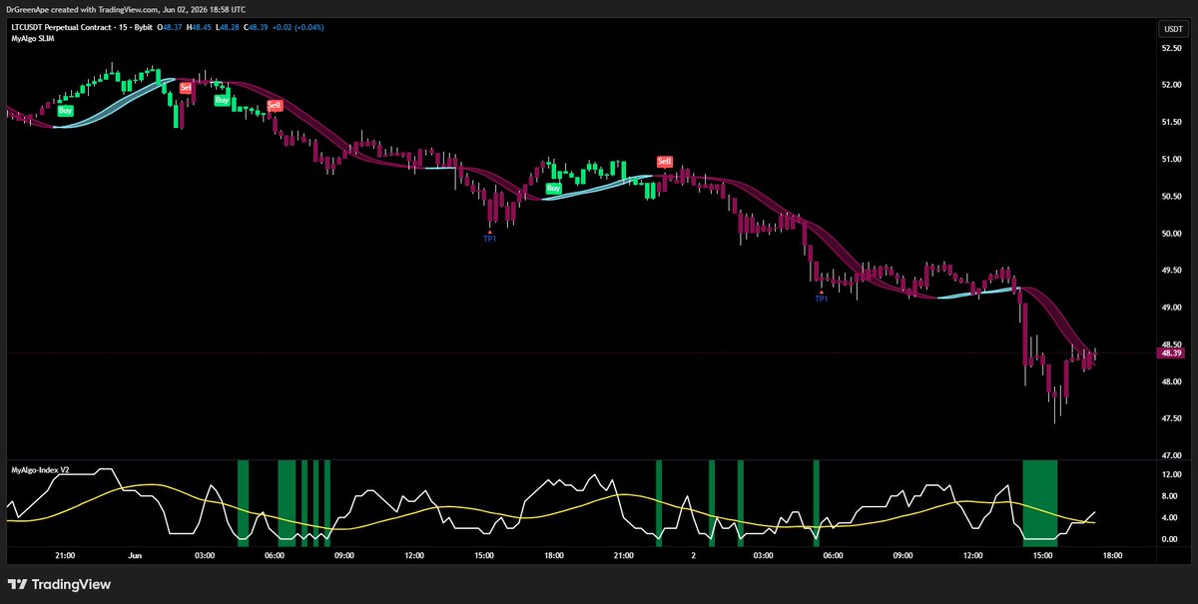
Task: Select the MyAlgo-Index_V2 indicator legend
Action: pyautogui.click(x=41, y=468)
